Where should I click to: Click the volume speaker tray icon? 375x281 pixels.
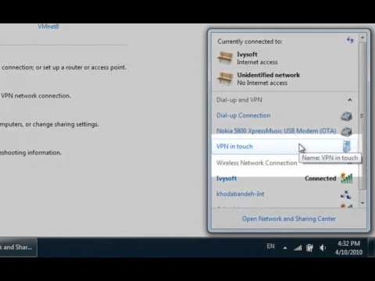tap(323, 247)
